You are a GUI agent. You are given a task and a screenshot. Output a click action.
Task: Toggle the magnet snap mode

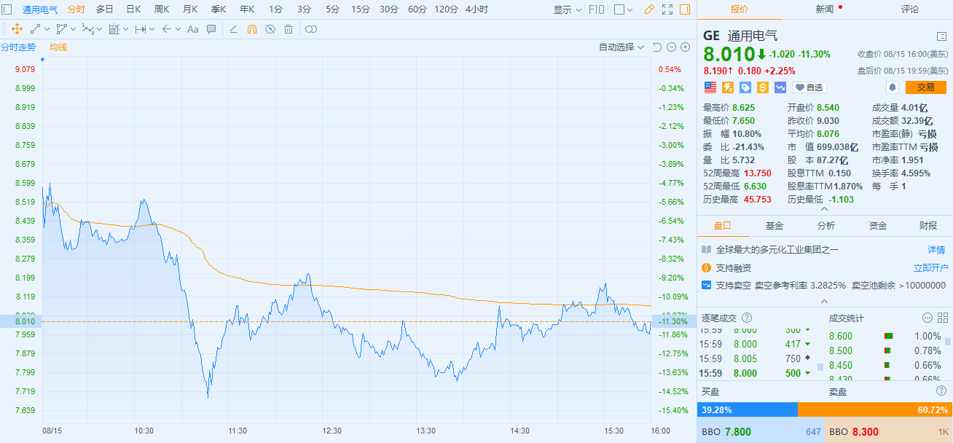pos(252,29)
